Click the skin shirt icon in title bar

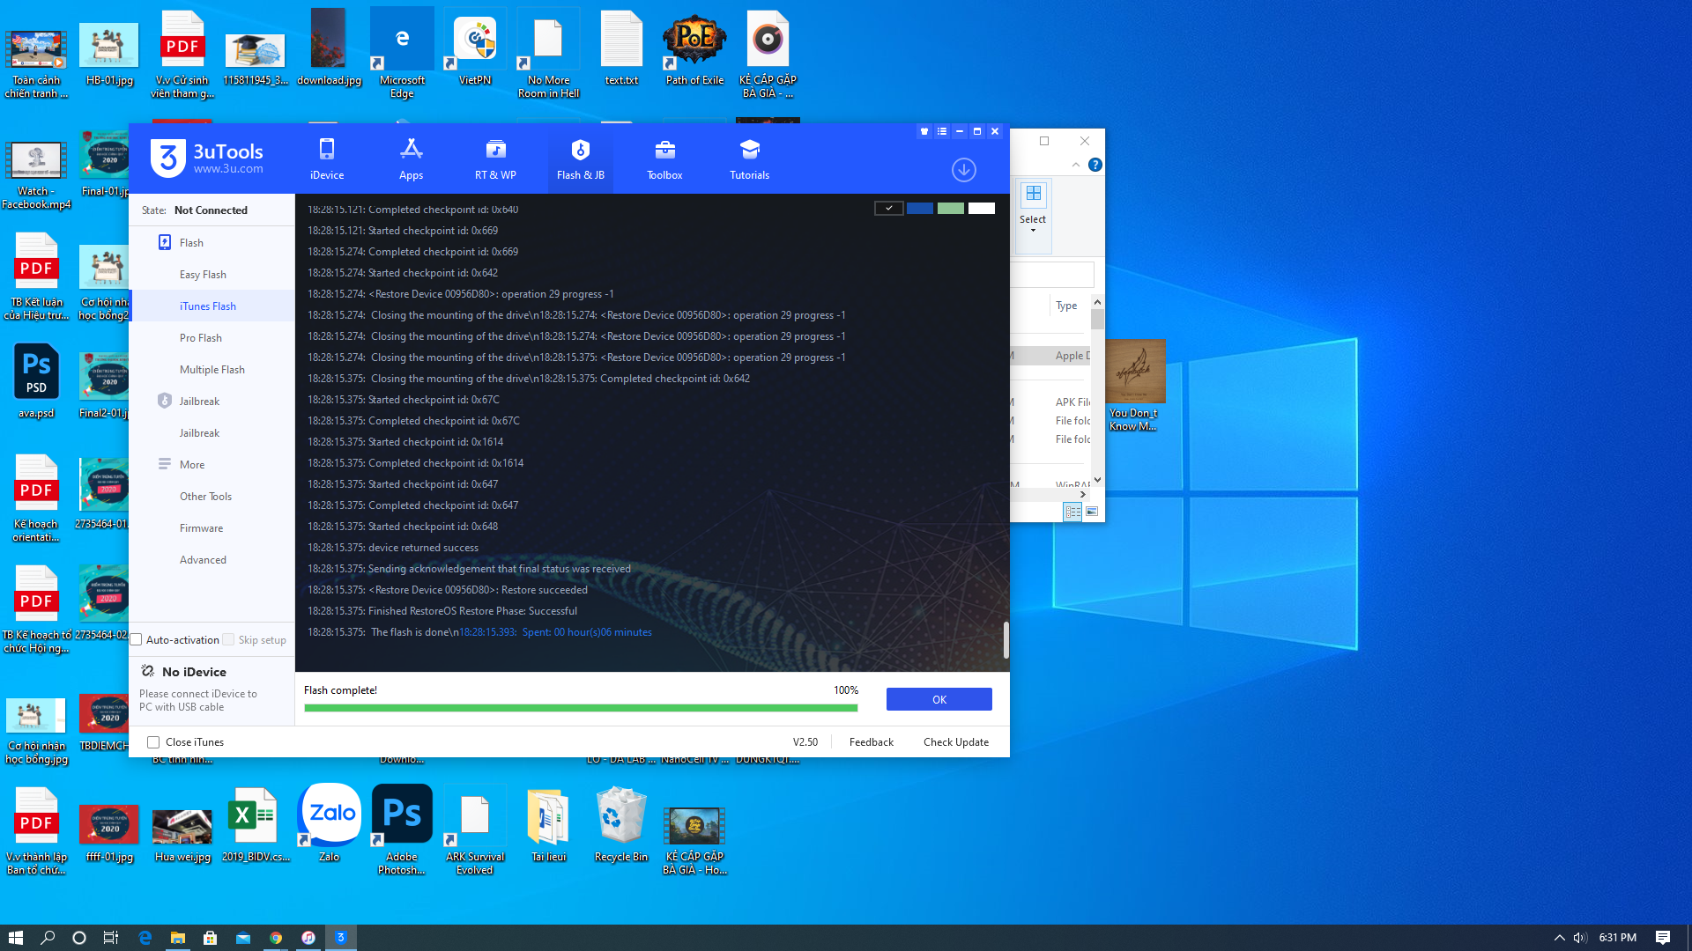(x=924, y=131)
